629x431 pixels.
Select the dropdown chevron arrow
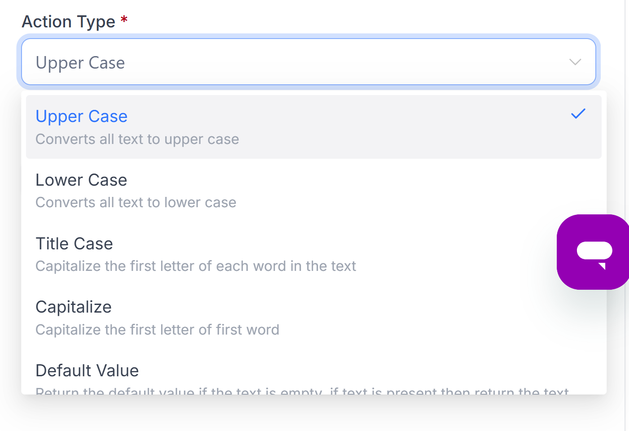pos(575,63)
